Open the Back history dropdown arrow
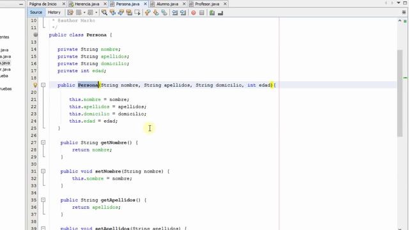Image resolution: width=409 pixels, height=230 pixels. pyautogui.click(x=84, y=13)
